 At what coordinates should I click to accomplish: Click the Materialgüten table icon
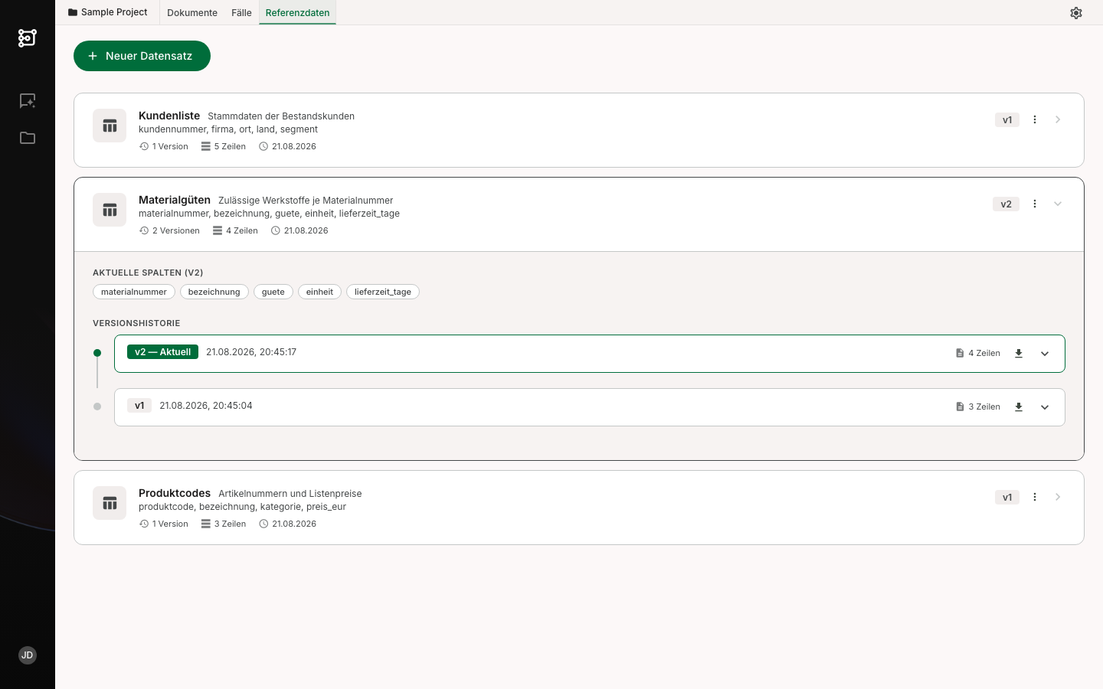point(110,210)
